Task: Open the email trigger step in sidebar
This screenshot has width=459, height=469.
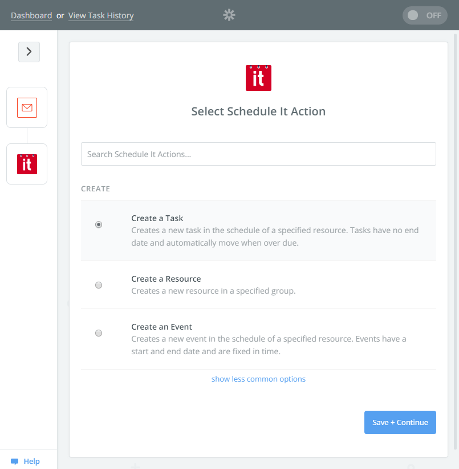Action: pyautogui.click(x=27, y=107)
